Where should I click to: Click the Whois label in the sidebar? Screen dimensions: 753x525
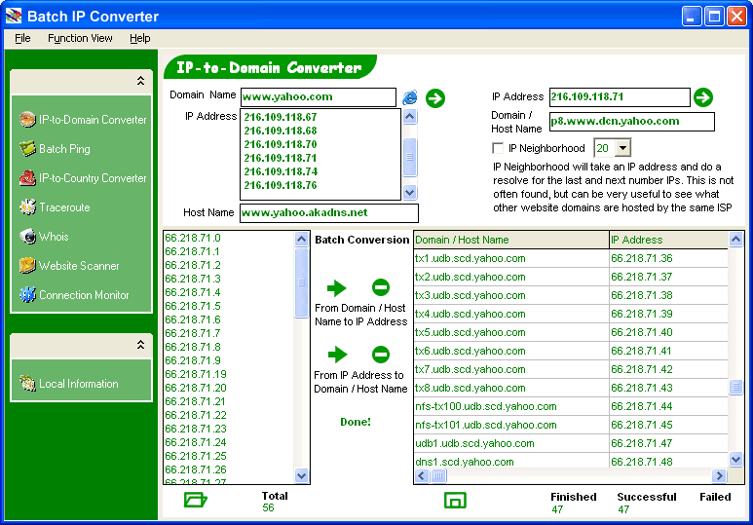point(54,237)
